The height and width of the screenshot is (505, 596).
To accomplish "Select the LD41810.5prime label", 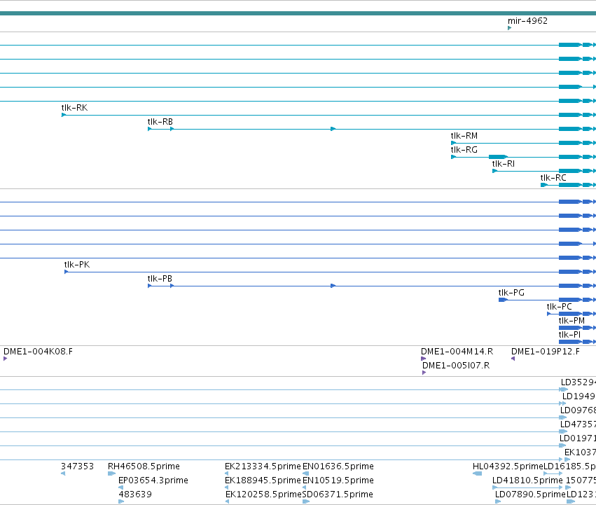I will tap(527, 480).
